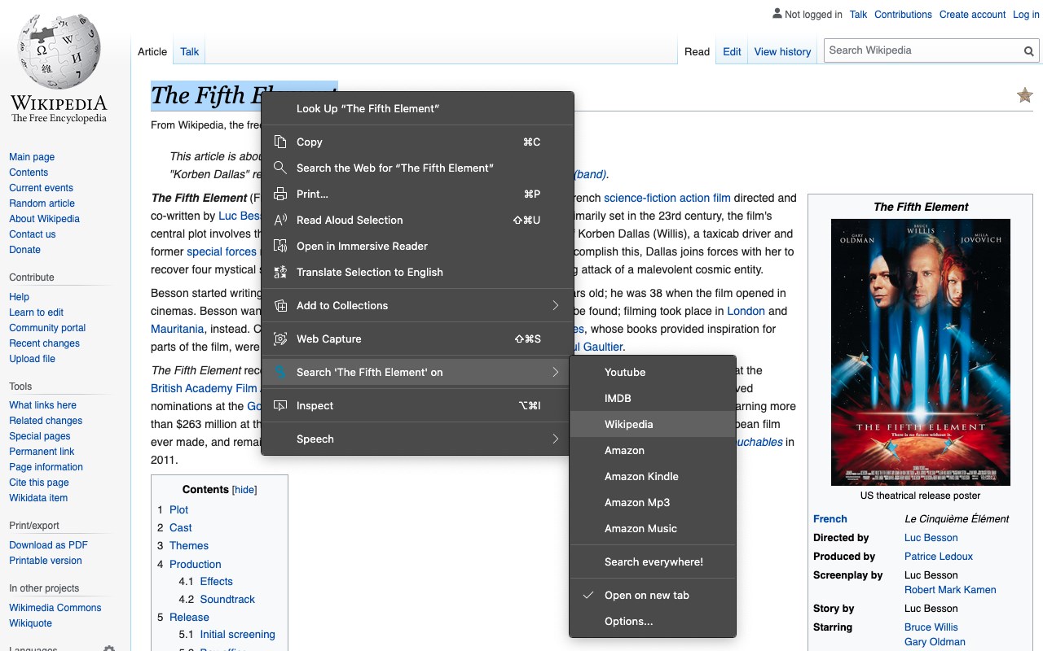This screenshot has width=1043, height=651.
Task: Click Download as PDF link
Action: coord(48,545)
